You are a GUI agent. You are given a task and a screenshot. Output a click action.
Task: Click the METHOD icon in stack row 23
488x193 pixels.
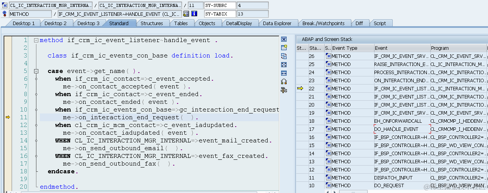tap(328, 81)
